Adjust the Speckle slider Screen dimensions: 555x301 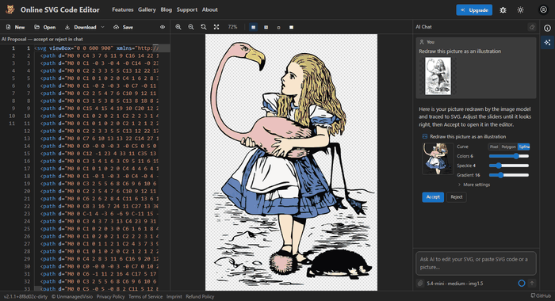(509, 166)
